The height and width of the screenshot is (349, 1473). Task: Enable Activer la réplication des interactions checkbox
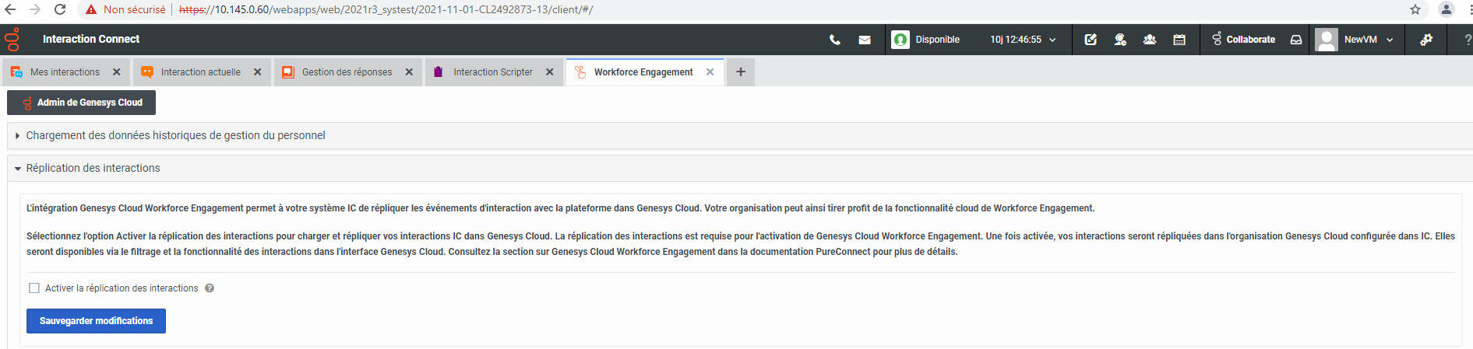pos(34,288)
